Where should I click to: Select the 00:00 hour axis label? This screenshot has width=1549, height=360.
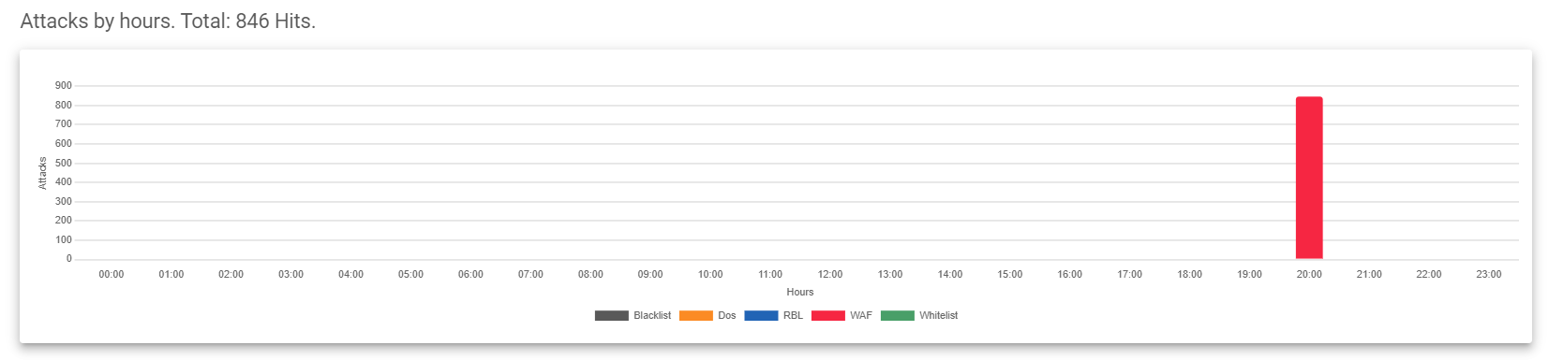point(112,275)
